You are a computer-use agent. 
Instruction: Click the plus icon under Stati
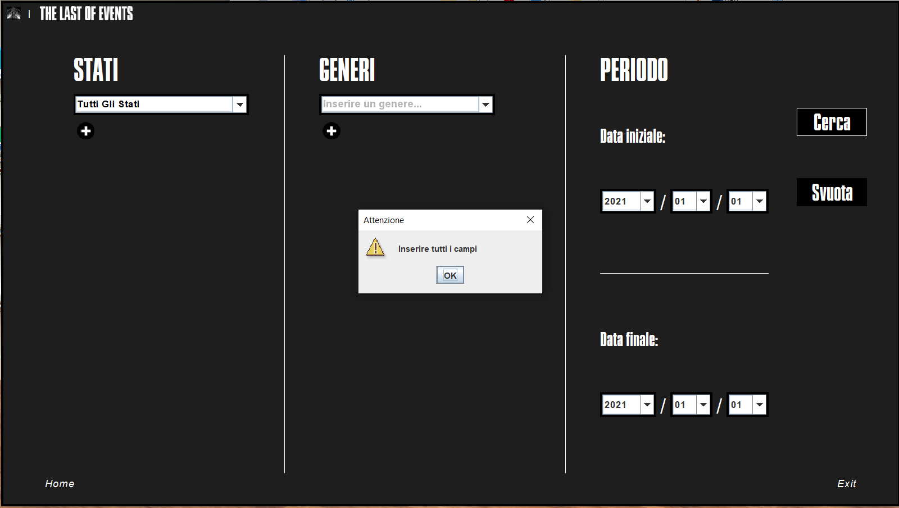[85, 131]
